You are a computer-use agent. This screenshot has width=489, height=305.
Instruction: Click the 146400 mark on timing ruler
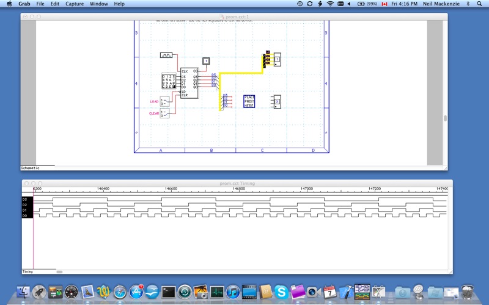[103, 188]
